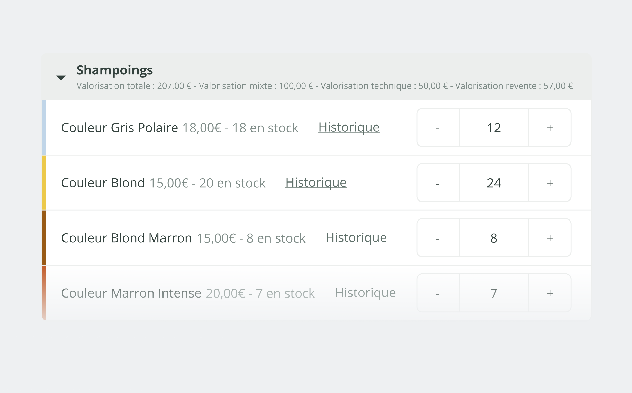Click the Shampoings section title
The width and height of the screenshot is (632, 393).
coord(114,70)
